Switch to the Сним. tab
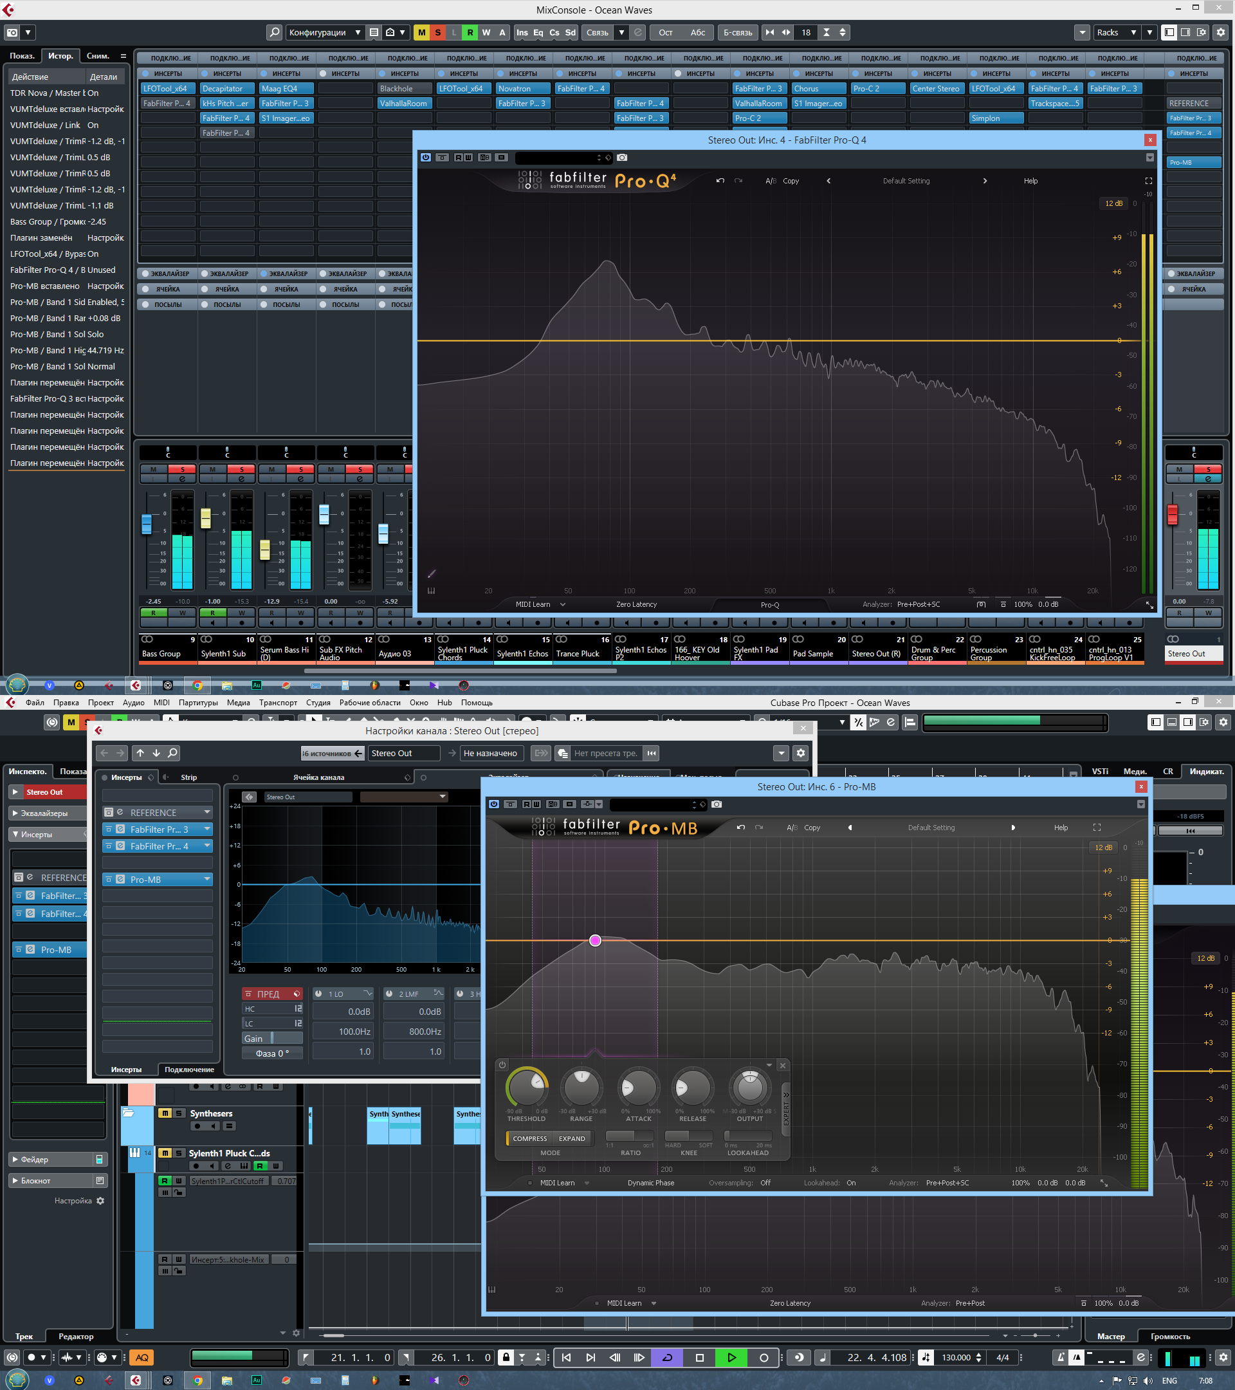1235x1390 pixels. [97, 56]
